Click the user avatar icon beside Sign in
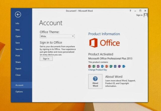This screenshot has height=111, width=161. pos(146,15)
